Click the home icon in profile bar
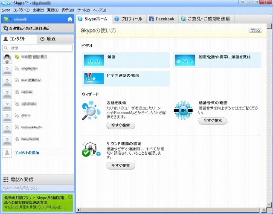The width and height of the screenshot is (273, 214). point(70,19)
